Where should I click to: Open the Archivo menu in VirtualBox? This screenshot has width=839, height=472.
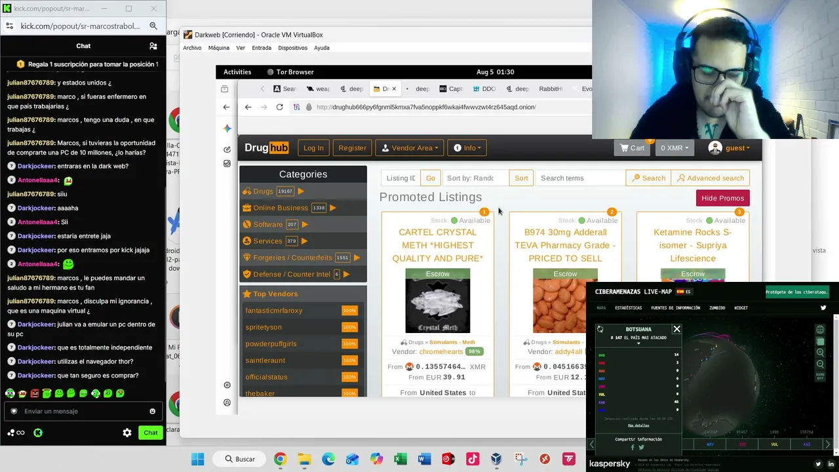coord(192,48)
